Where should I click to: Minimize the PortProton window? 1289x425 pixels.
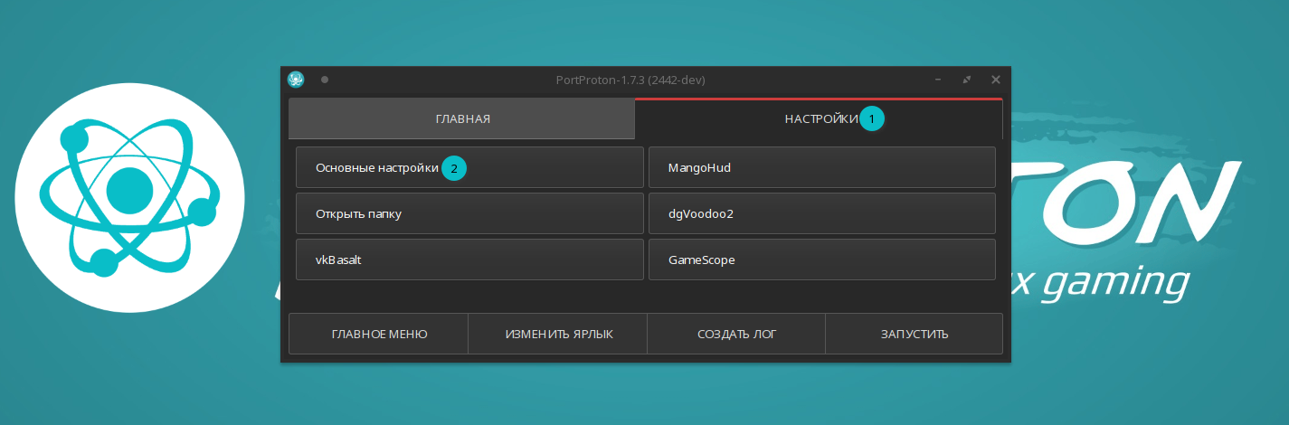click(x=938, y=80)
